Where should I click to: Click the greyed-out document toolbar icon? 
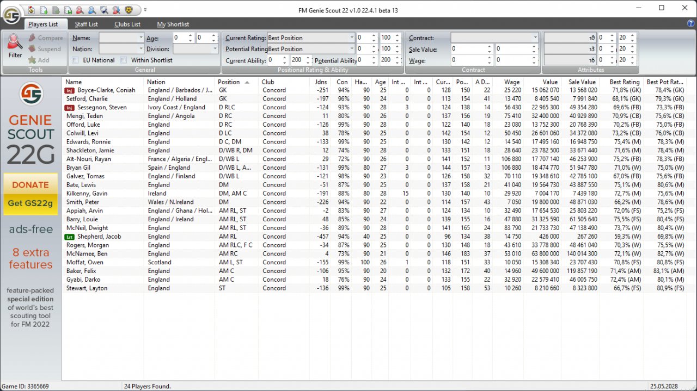[x=56, y=10]
